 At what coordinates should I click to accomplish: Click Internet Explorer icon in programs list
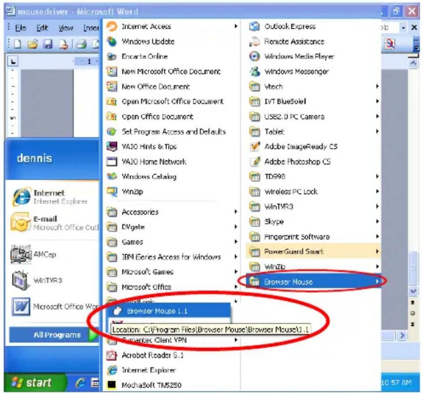coord(112,370)
